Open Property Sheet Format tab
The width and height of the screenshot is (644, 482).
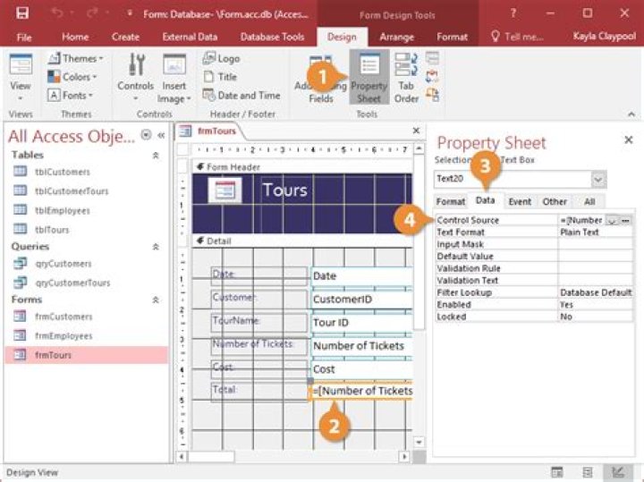[451, 201]
